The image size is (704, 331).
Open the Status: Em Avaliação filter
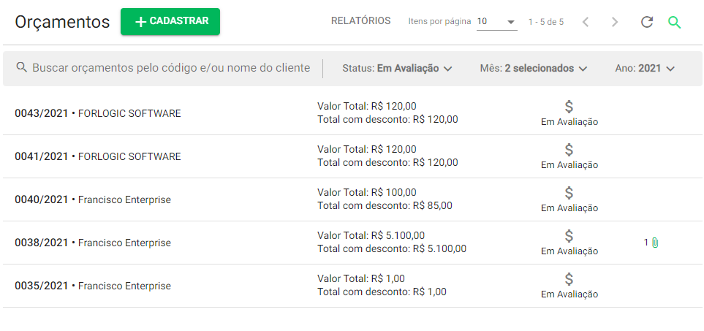pyautogui.click(x=397, y=68)
